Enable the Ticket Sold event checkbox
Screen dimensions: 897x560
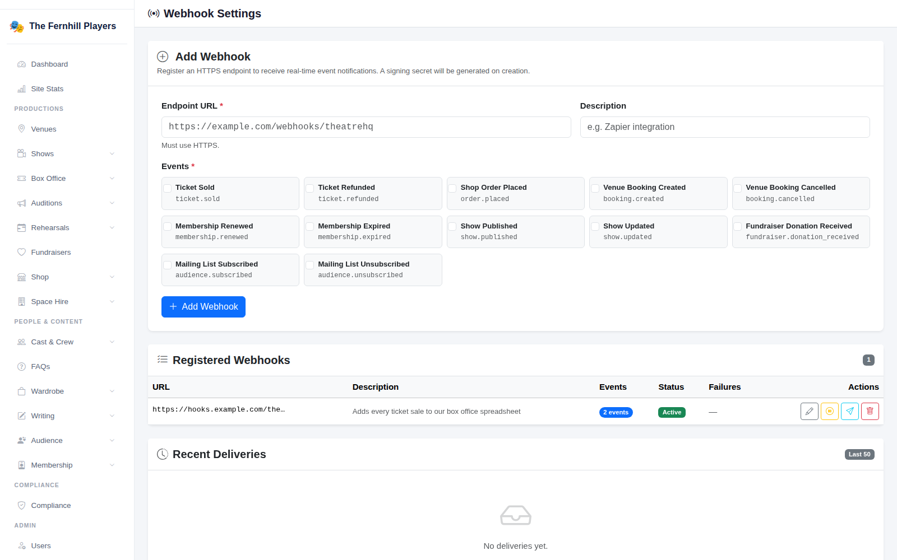(168, 188)
